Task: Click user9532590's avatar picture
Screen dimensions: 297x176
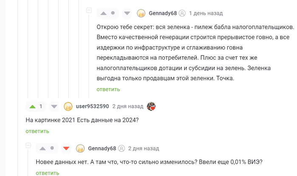Action: point(68,107)
